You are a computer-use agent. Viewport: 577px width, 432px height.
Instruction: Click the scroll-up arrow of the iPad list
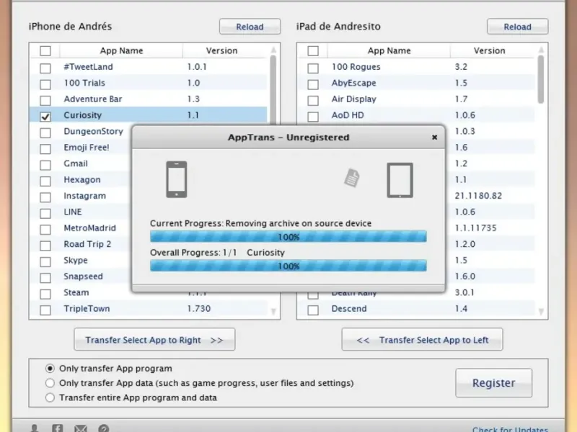(541, 50)
